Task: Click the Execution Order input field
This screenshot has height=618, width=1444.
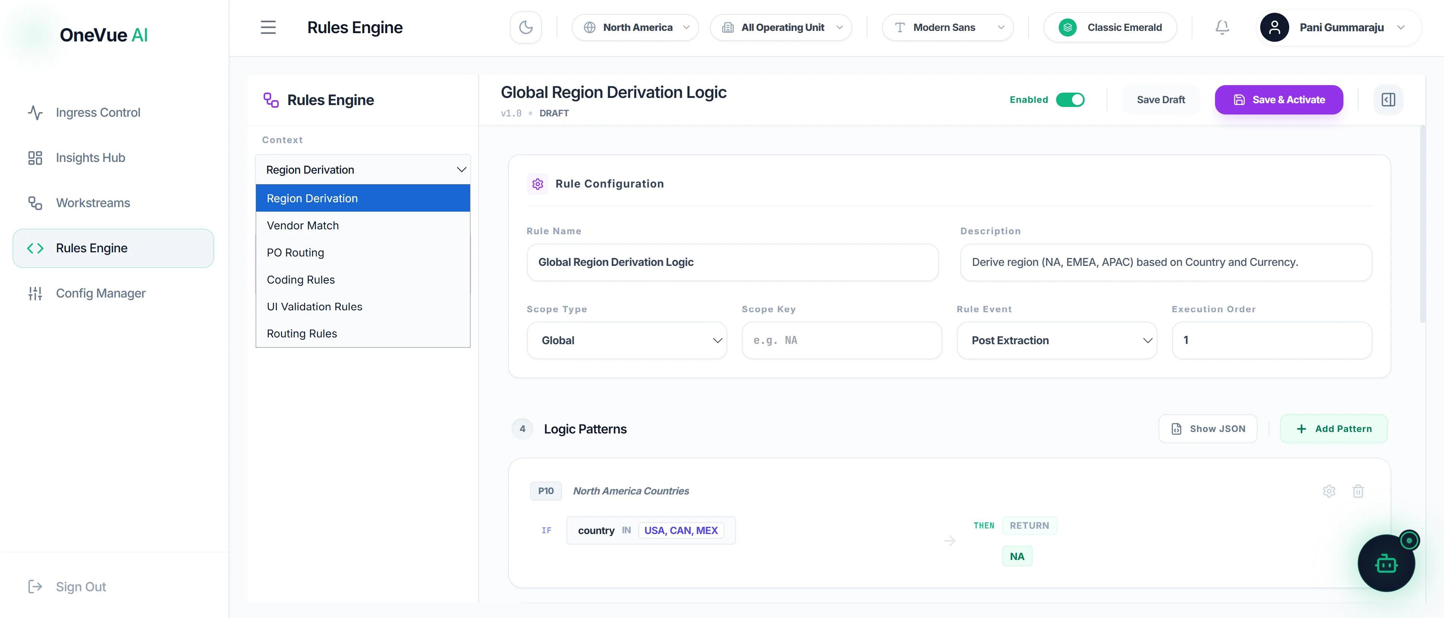Action: click(1272, 340)
